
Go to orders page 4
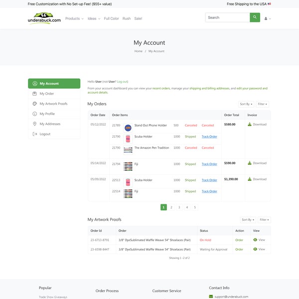pyautogui.click(x=187, y=207)
